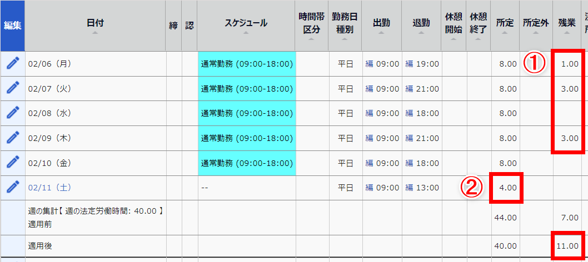Click the 編 21:00 clock-out link for 02/07

422,89
